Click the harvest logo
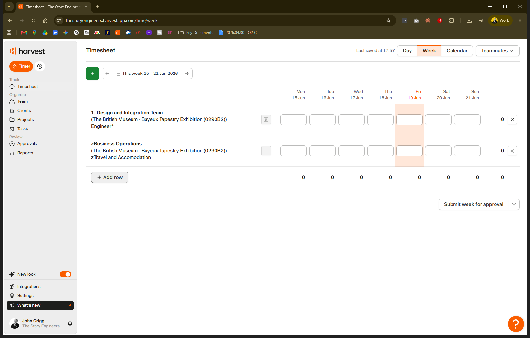The width and height of the screenshot is (530, 338). 27,51
